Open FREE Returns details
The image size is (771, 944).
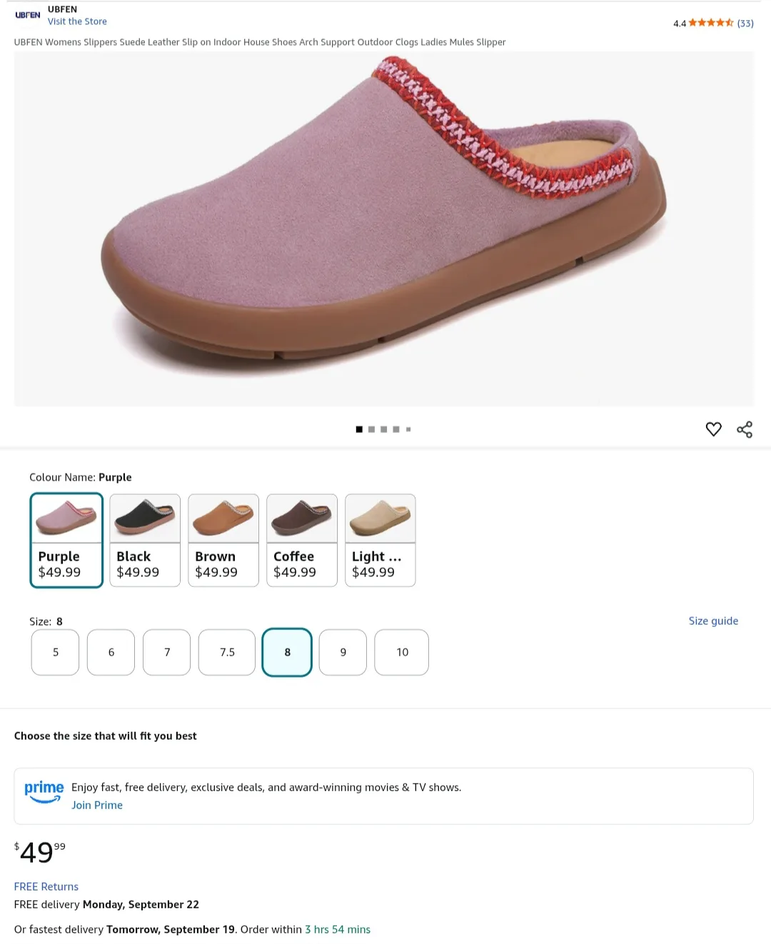46,886
